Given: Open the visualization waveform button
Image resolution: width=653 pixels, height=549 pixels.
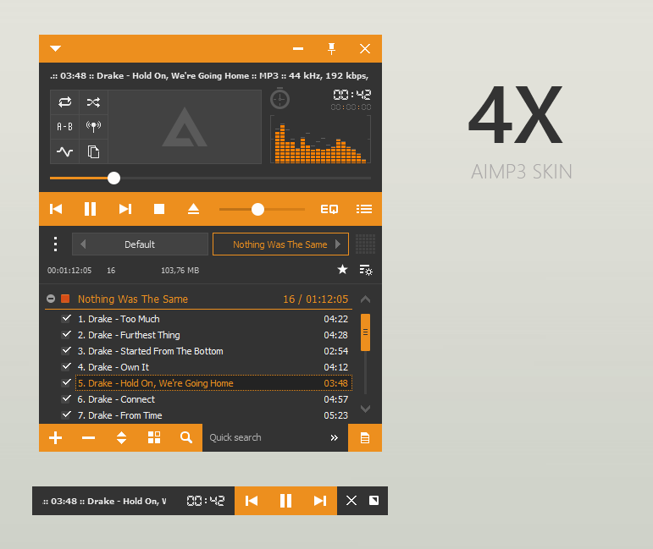Looking at the screenshot, I should pos(65,151).
